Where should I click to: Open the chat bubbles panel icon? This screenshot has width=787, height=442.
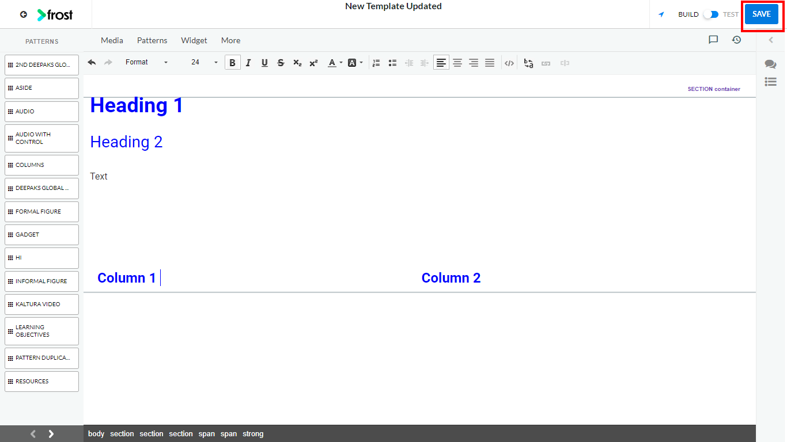770,64
